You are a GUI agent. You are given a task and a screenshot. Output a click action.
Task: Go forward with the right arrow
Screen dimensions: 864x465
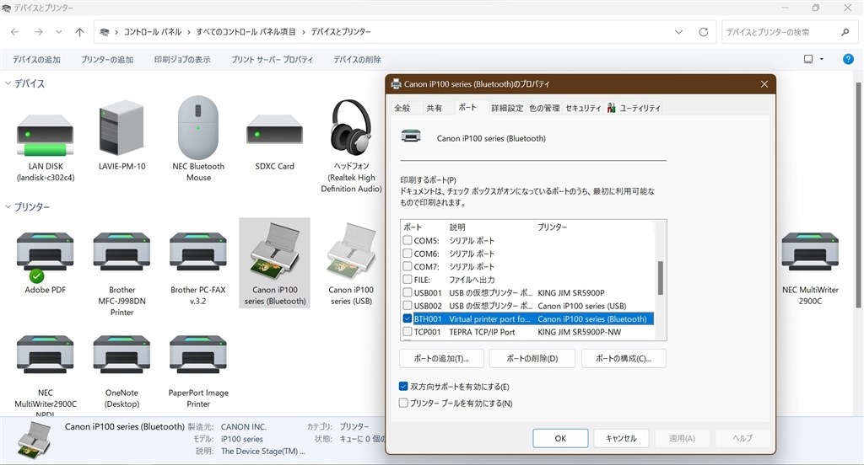pyautogui.click(x=39, y=32)
